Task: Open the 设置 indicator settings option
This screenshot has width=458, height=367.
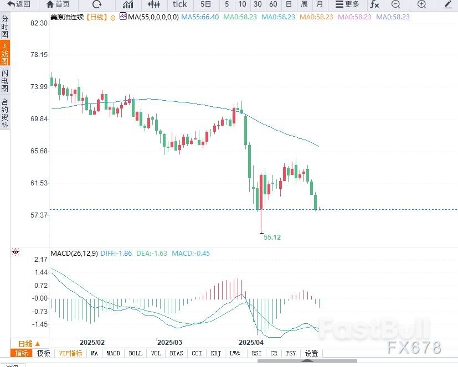Action: click(x=312, y=353)
